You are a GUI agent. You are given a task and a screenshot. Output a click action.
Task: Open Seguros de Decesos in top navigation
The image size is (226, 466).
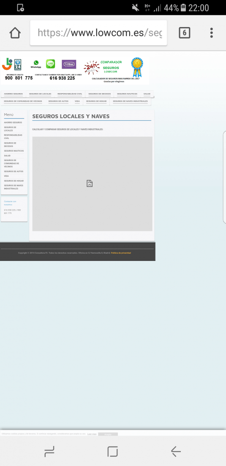tap(100, 94)
